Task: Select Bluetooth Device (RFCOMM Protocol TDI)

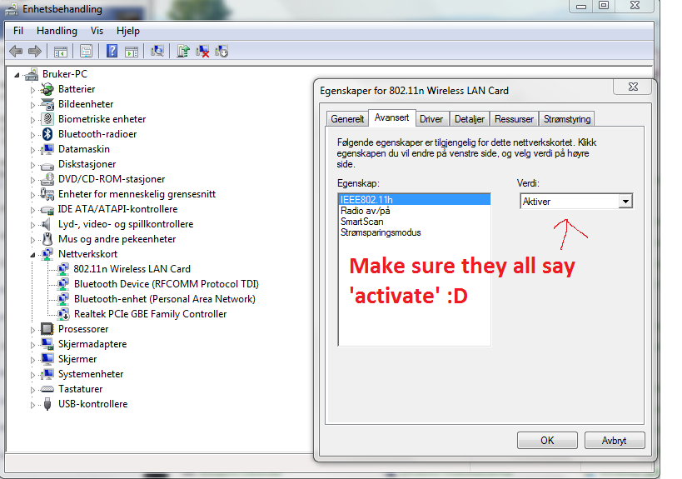Action: click(x=167, y=284)
